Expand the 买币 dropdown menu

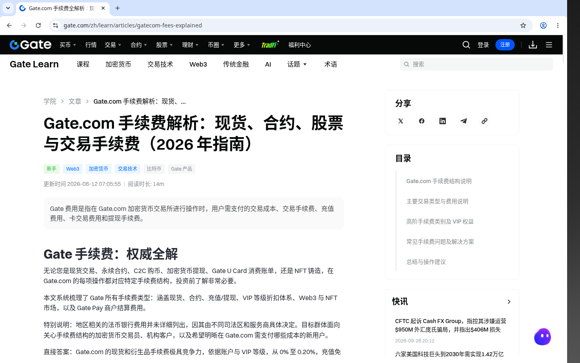68,45
